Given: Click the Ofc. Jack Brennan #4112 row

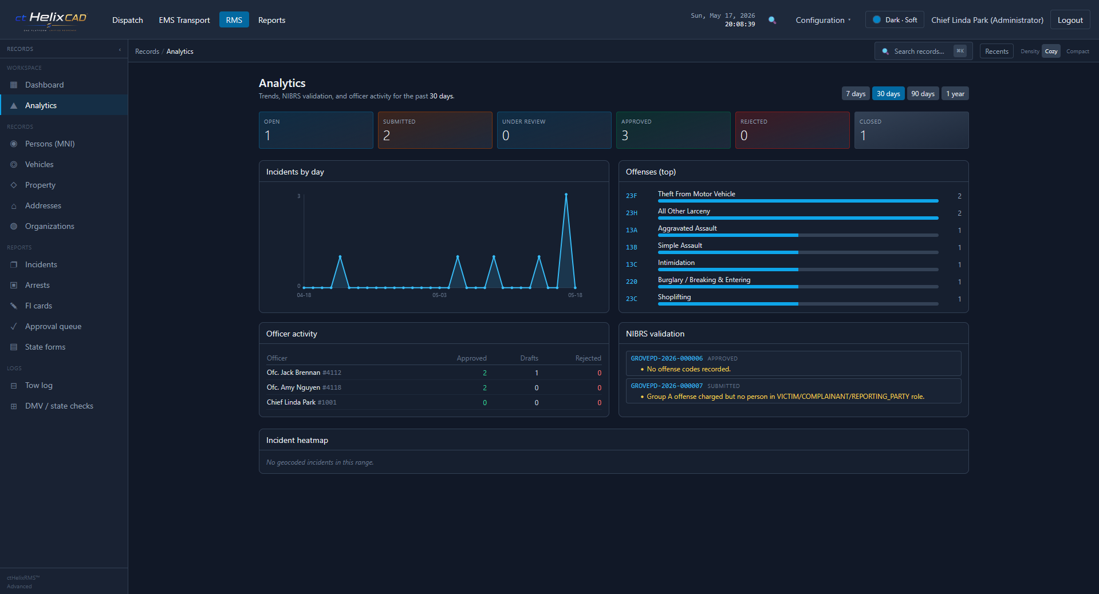Looking at the screenshot, I should click(434, 373).
